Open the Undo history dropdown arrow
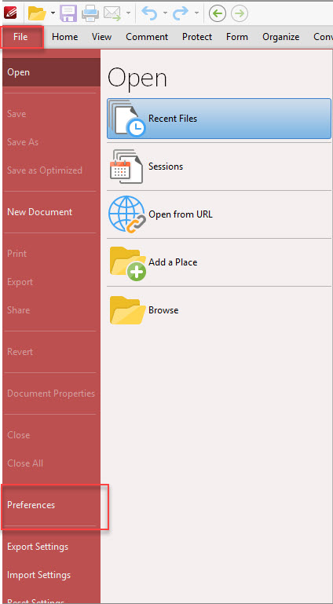The image size is (333, 604). [x=165, y=13]
